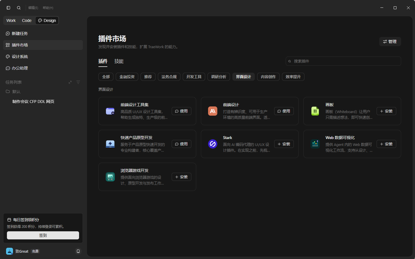
Task: Install the Web 数据可视化 plugin
Action: 386,144
